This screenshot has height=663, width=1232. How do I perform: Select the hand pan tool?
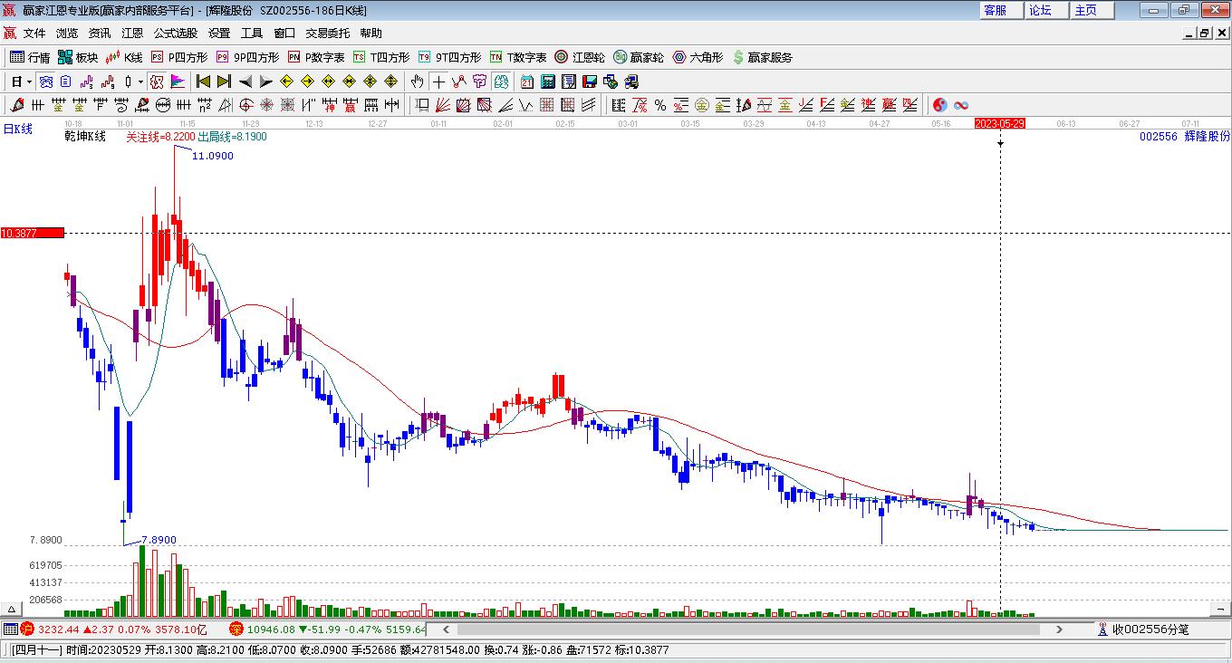[x=417, y=82]
